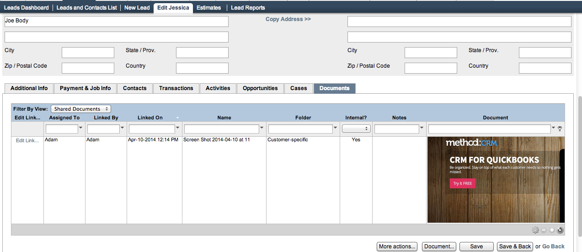Click the Name filter text box

(x=222, y=129)
